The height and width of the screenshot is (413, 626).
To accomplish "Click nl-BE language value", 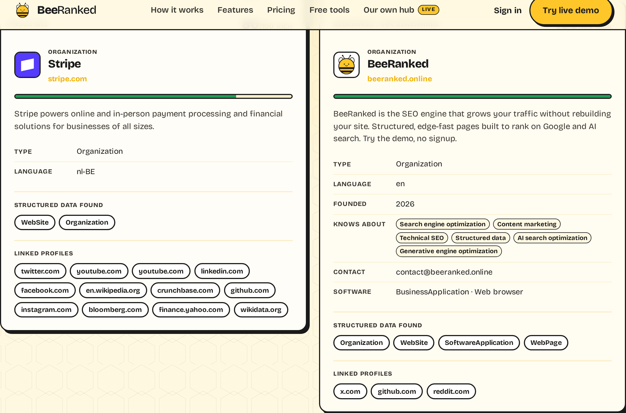I will (x=86, y=172).
